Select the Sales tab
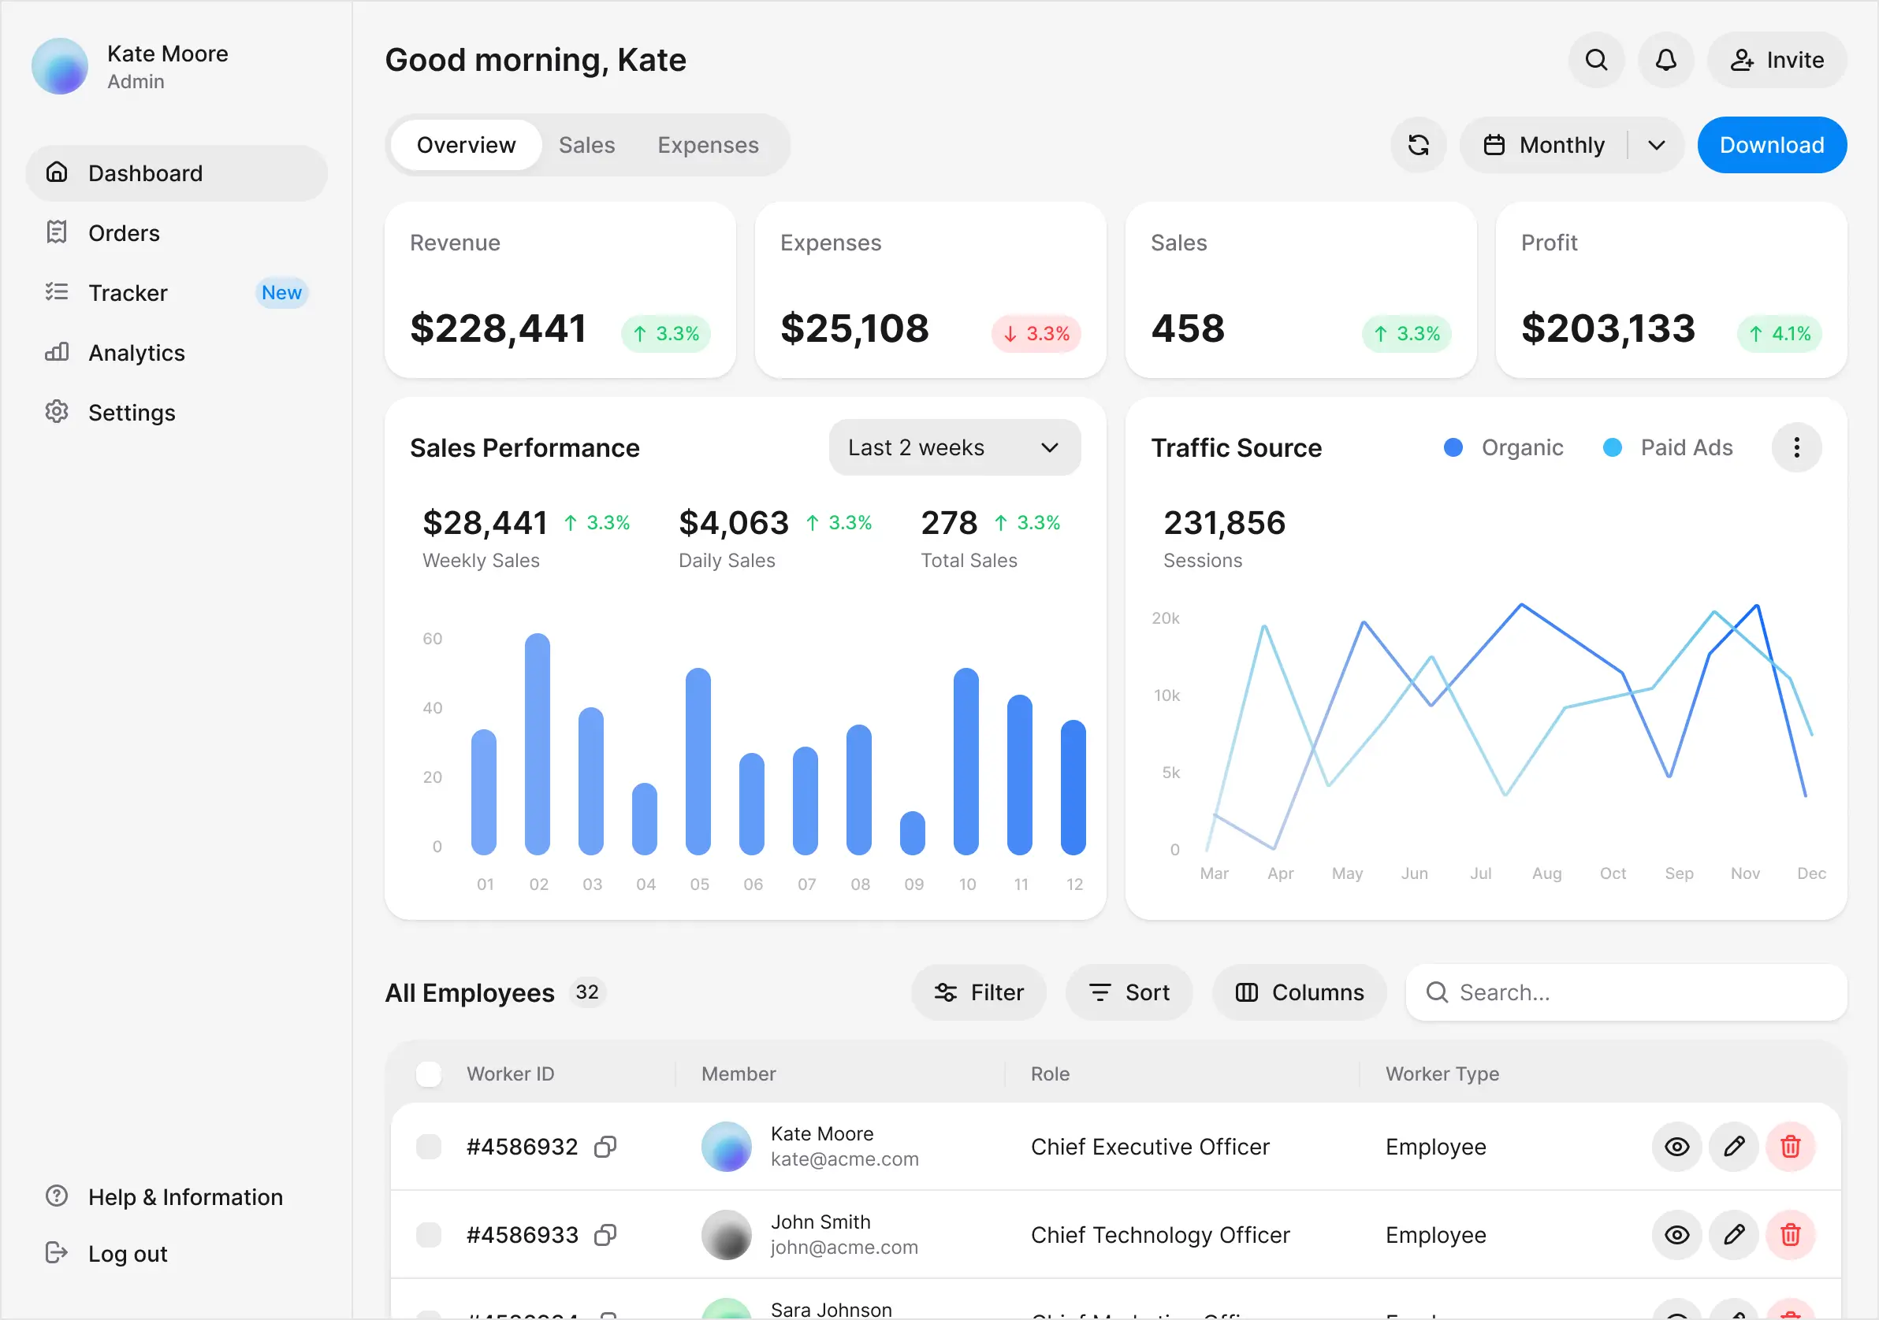1879x1320 pixels. click(x=586, y=145)
